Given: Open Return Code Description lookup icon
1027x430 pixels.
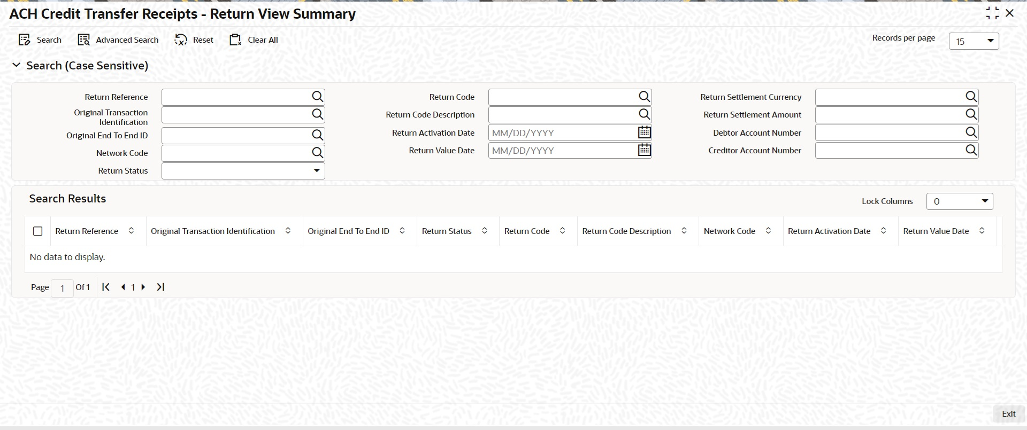Looking at the screenshot, I should (x=645, y=114).
